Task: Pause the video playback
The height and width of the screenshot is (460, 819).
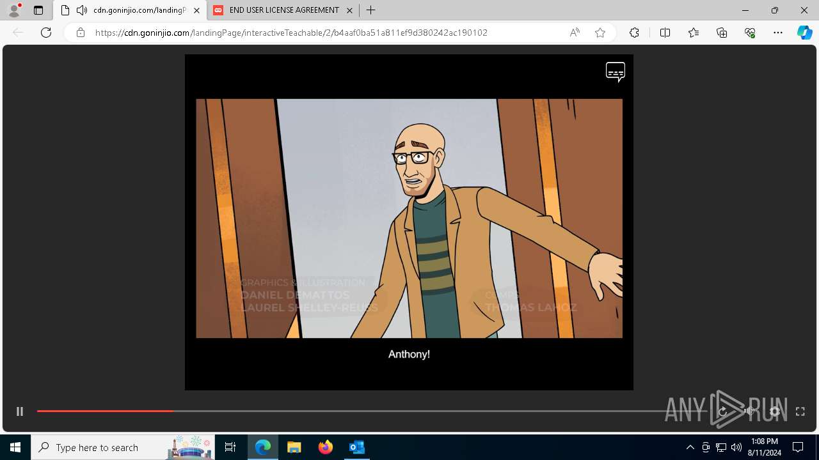Action: tap(20, 411)
